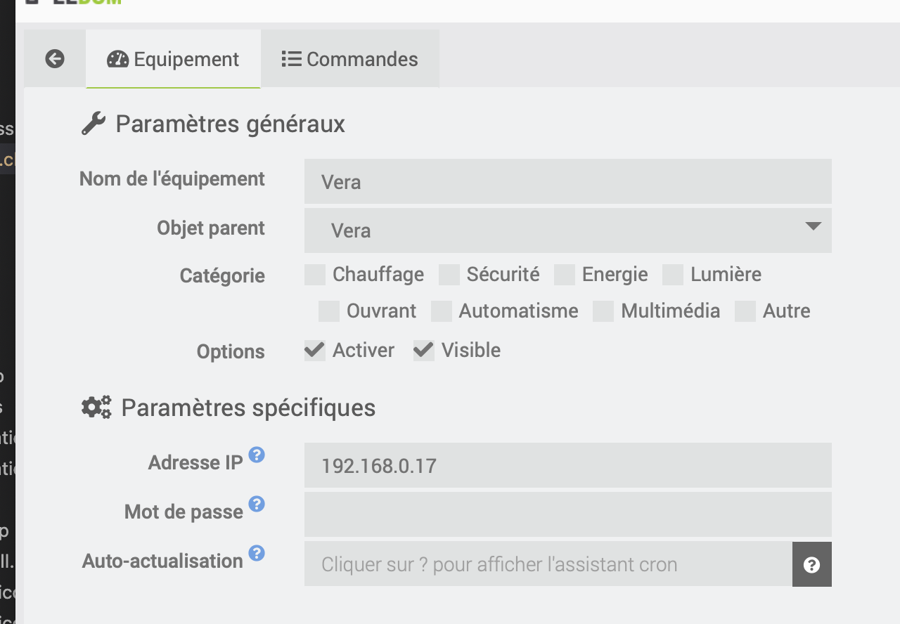The image size is (900, 624).
Task: Click the list icon on Commandes tab
Action: pyautogui.click(x=291, y=59)
